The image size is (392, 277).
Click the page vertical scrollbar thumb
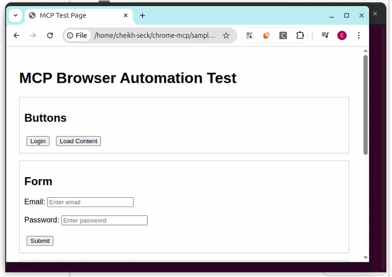pyautogui.click(x=366, y=105)
